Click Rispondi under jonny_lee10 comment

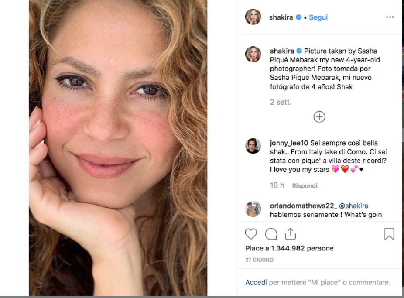(x=305, y=186)
